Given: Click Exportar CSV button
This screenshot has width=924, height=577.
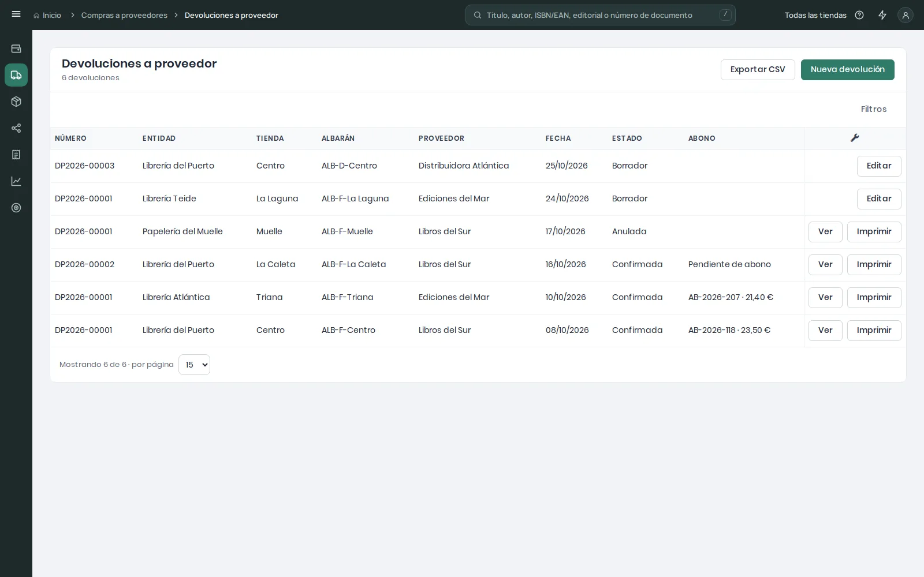Looking at the screenshot, I should tap(758, 70).
